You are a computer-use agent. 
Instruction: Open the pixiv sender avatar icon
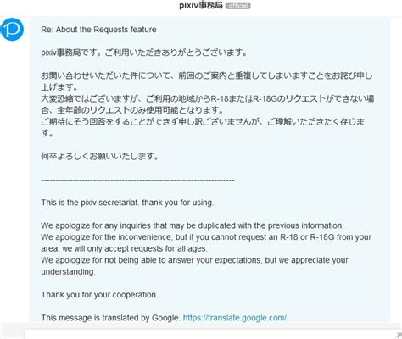pos(12,29)
